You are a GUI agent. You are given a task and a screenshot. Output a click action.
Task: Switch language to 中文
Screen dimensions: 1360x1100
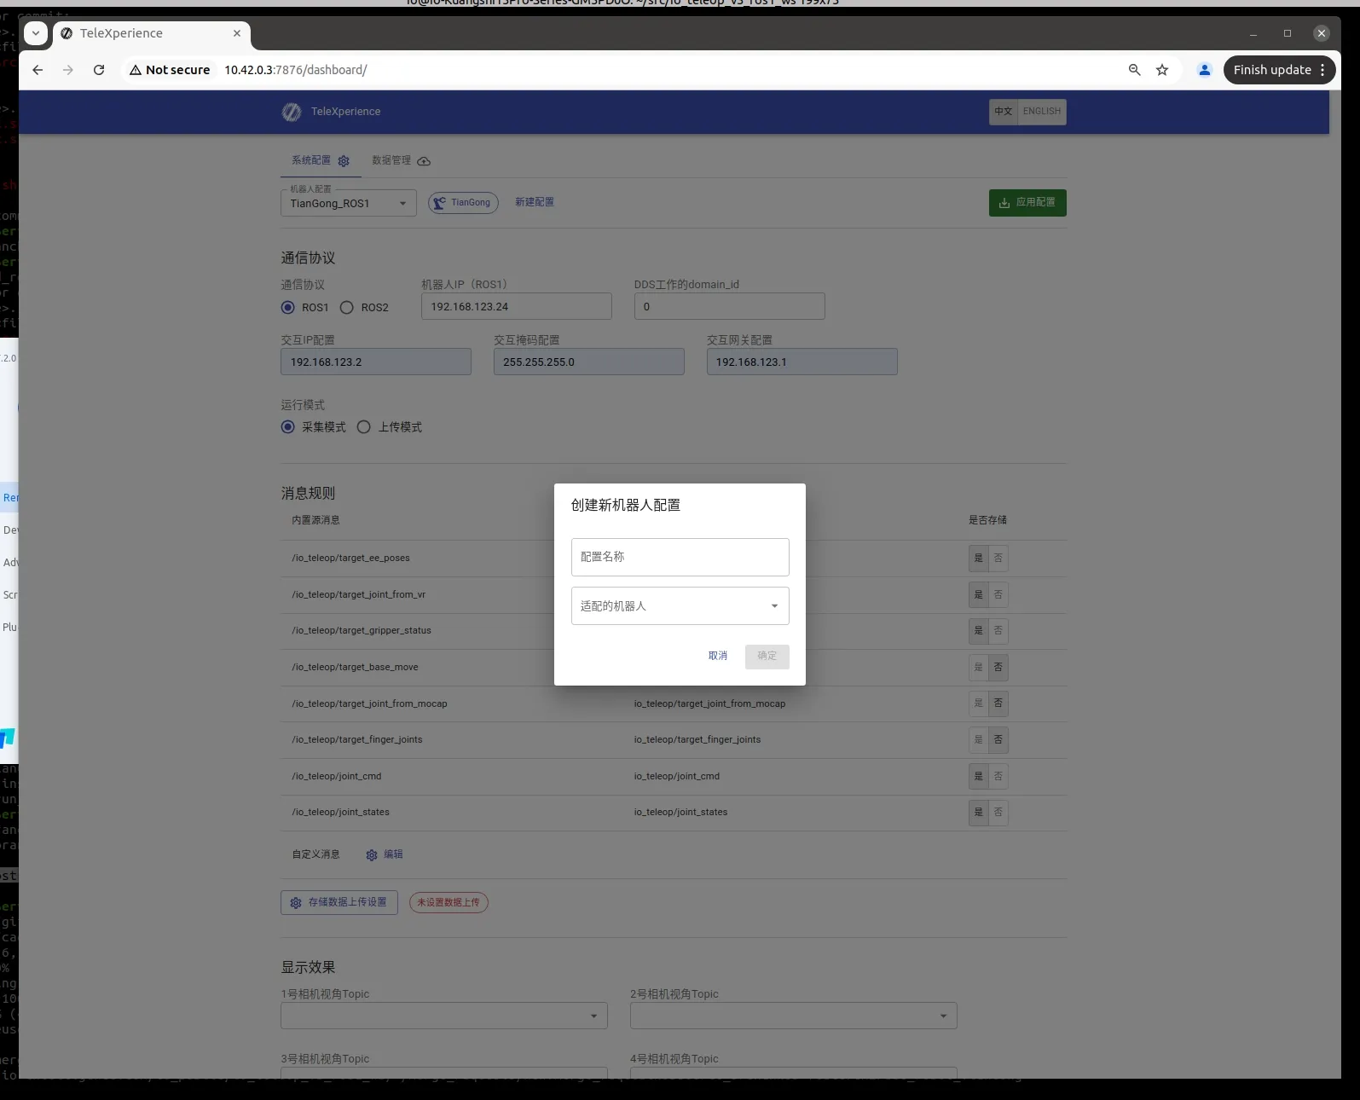tap(1004, 112)
